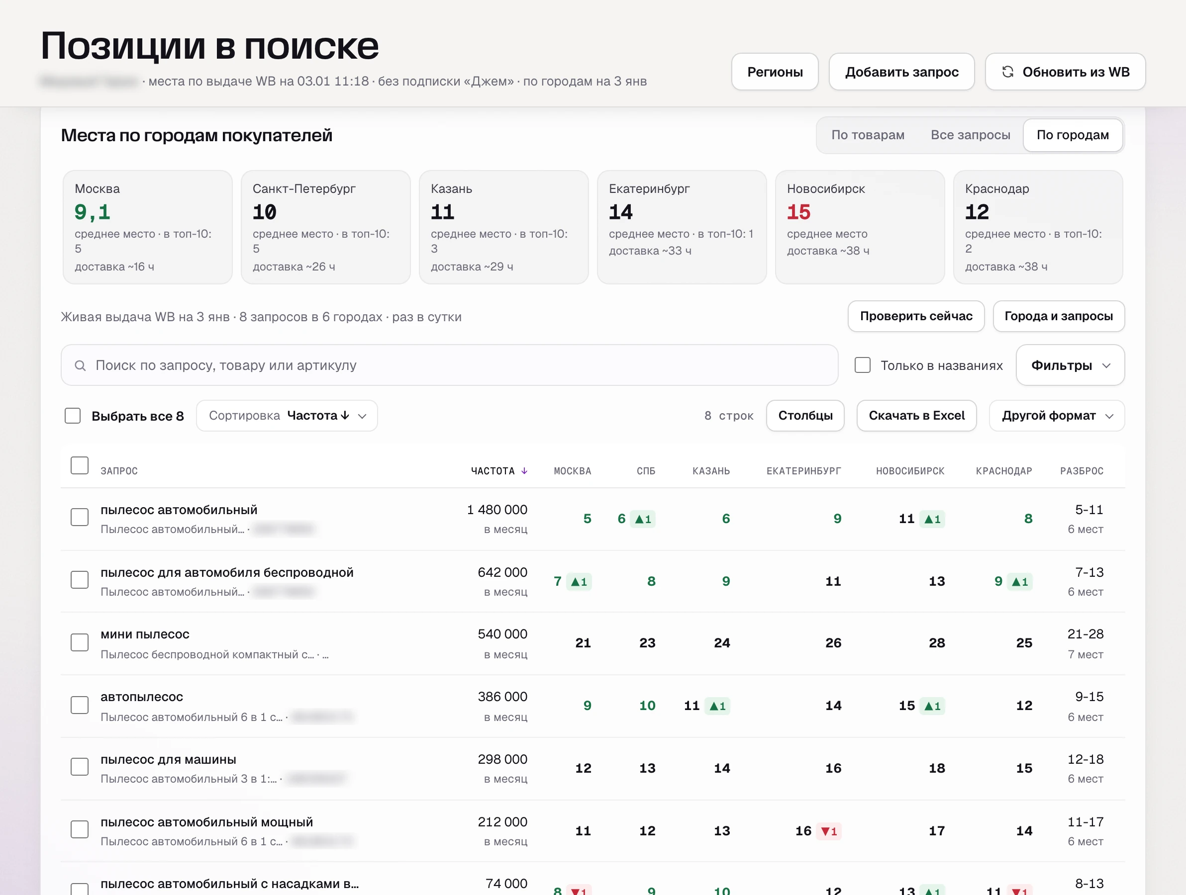
Task: Select the автопылесос row checkbox
Action: tap(80, 705)
